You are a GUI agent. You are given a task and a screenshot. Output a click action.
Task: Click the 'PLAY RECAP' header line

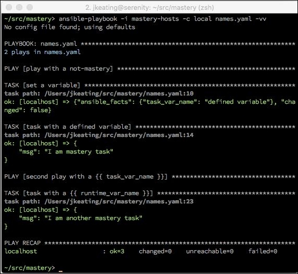pos(150,243)
